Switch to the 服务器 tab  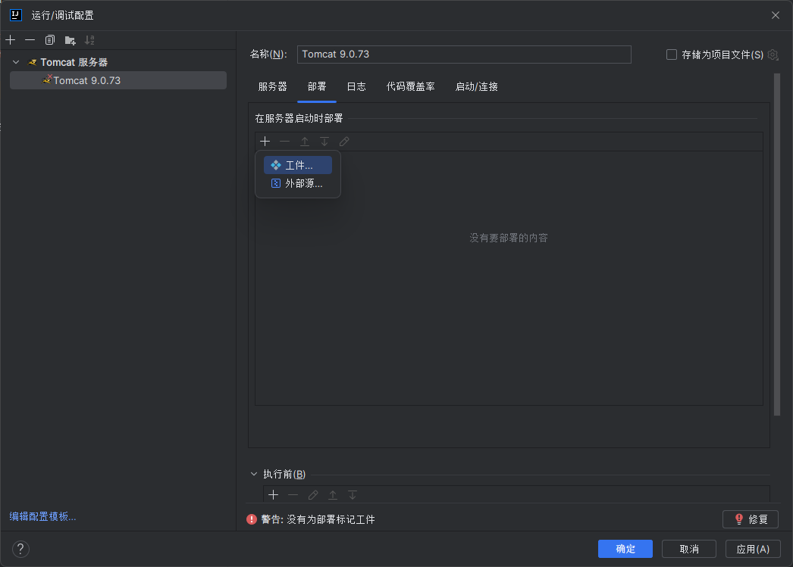coord(273,86)
